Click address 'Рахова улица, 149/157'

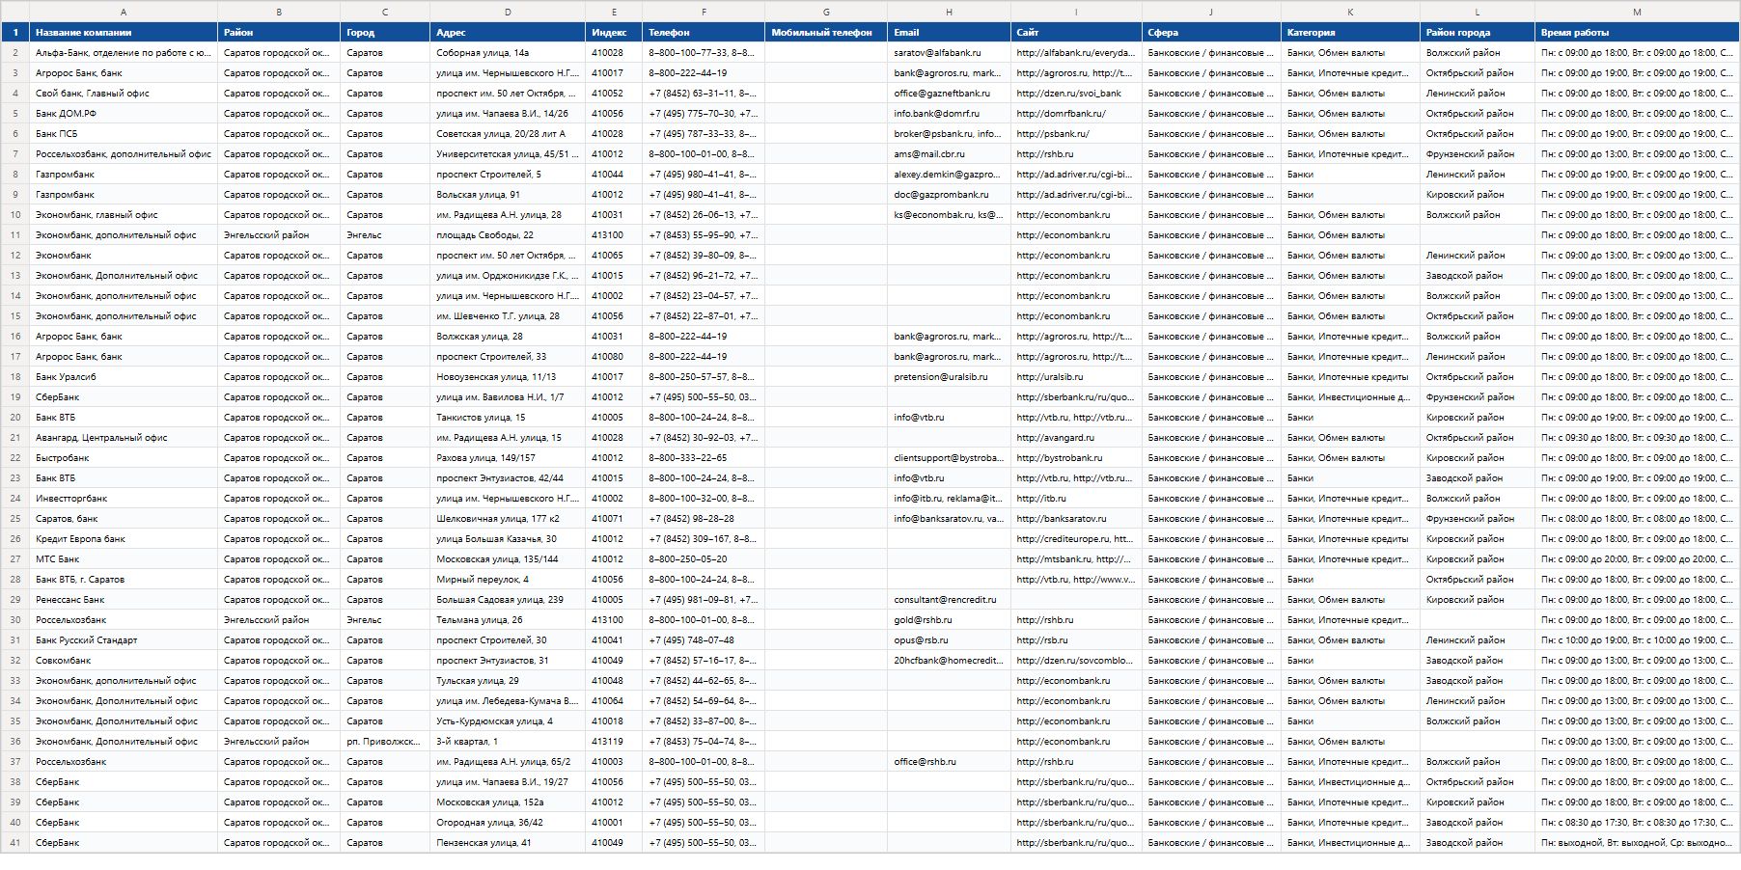pyautogui.click(x=508, y=458)
